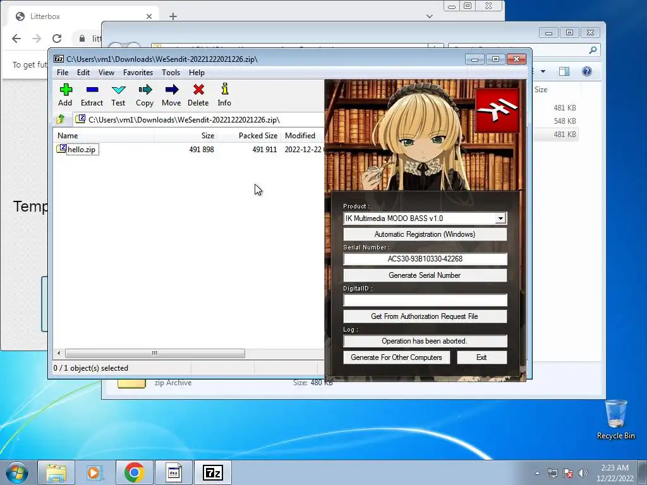Open the Info toolbar icon

tap(224, 95)
